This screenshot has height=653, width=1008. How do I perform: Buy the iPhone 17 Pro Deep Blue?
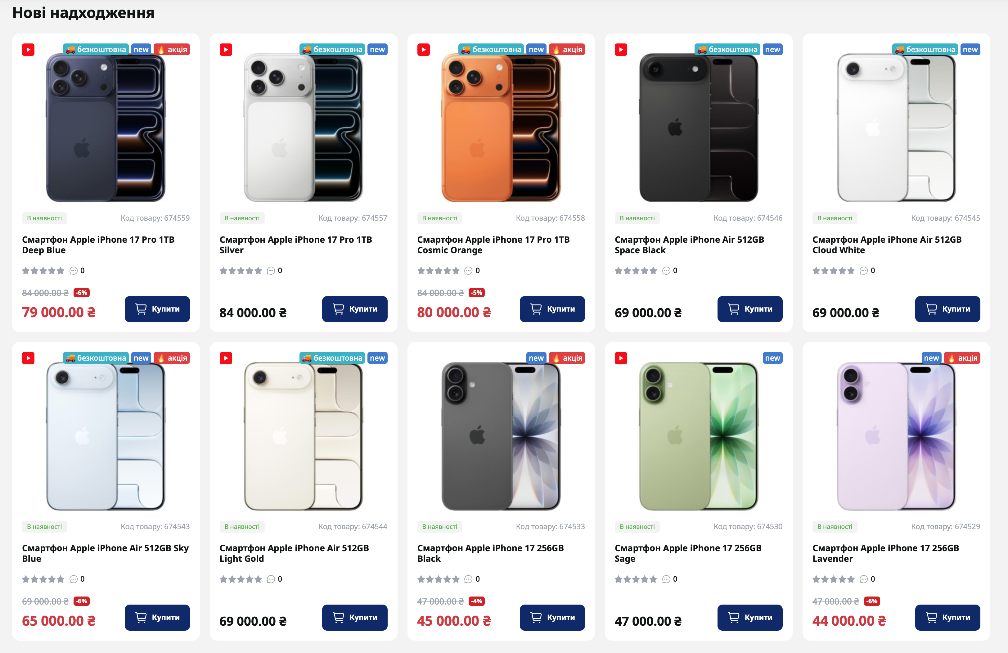(x=157, y=309)
